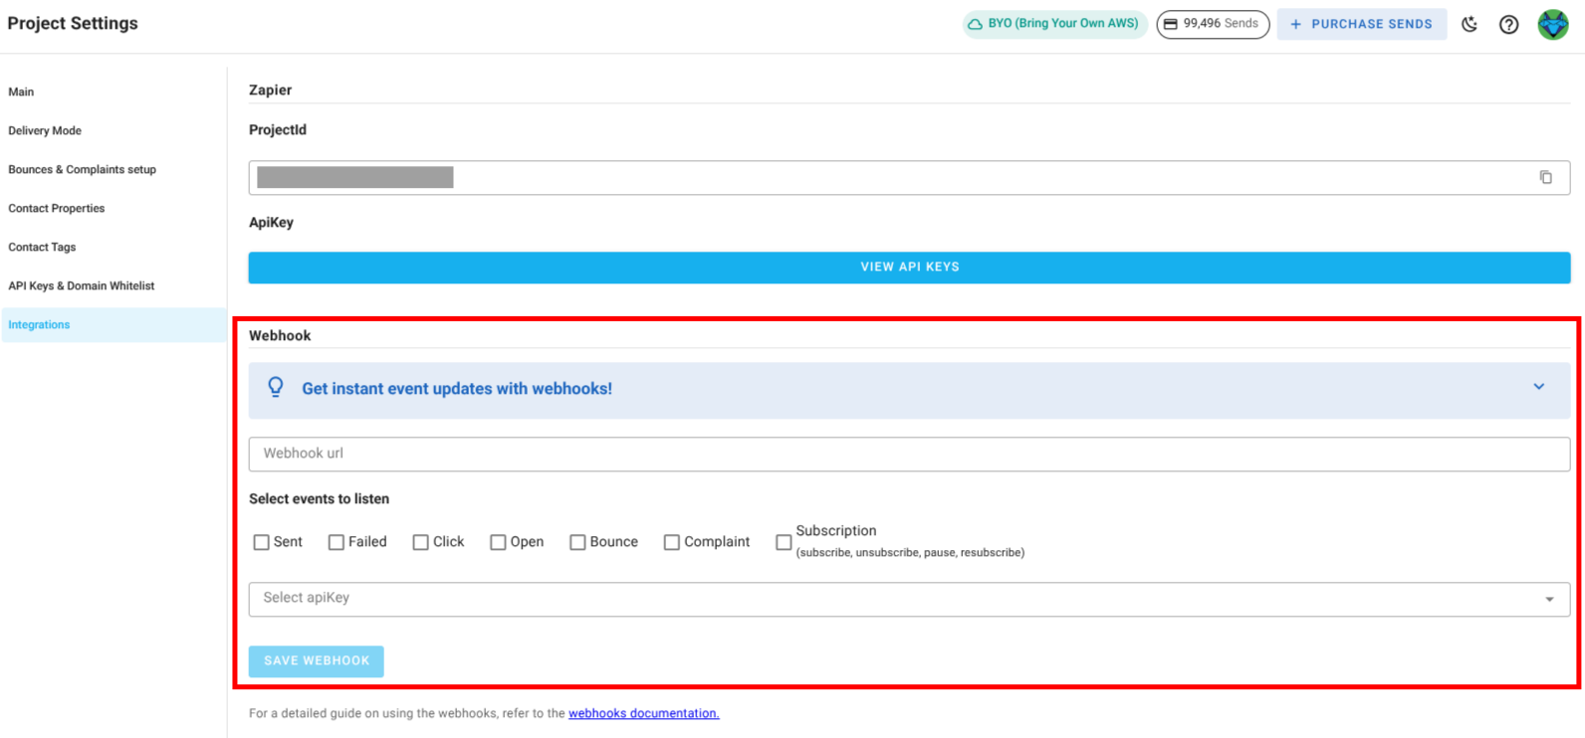The image size is (1585, 738).
Task: Open Delivery Mode settings
Action: point(45,130)
